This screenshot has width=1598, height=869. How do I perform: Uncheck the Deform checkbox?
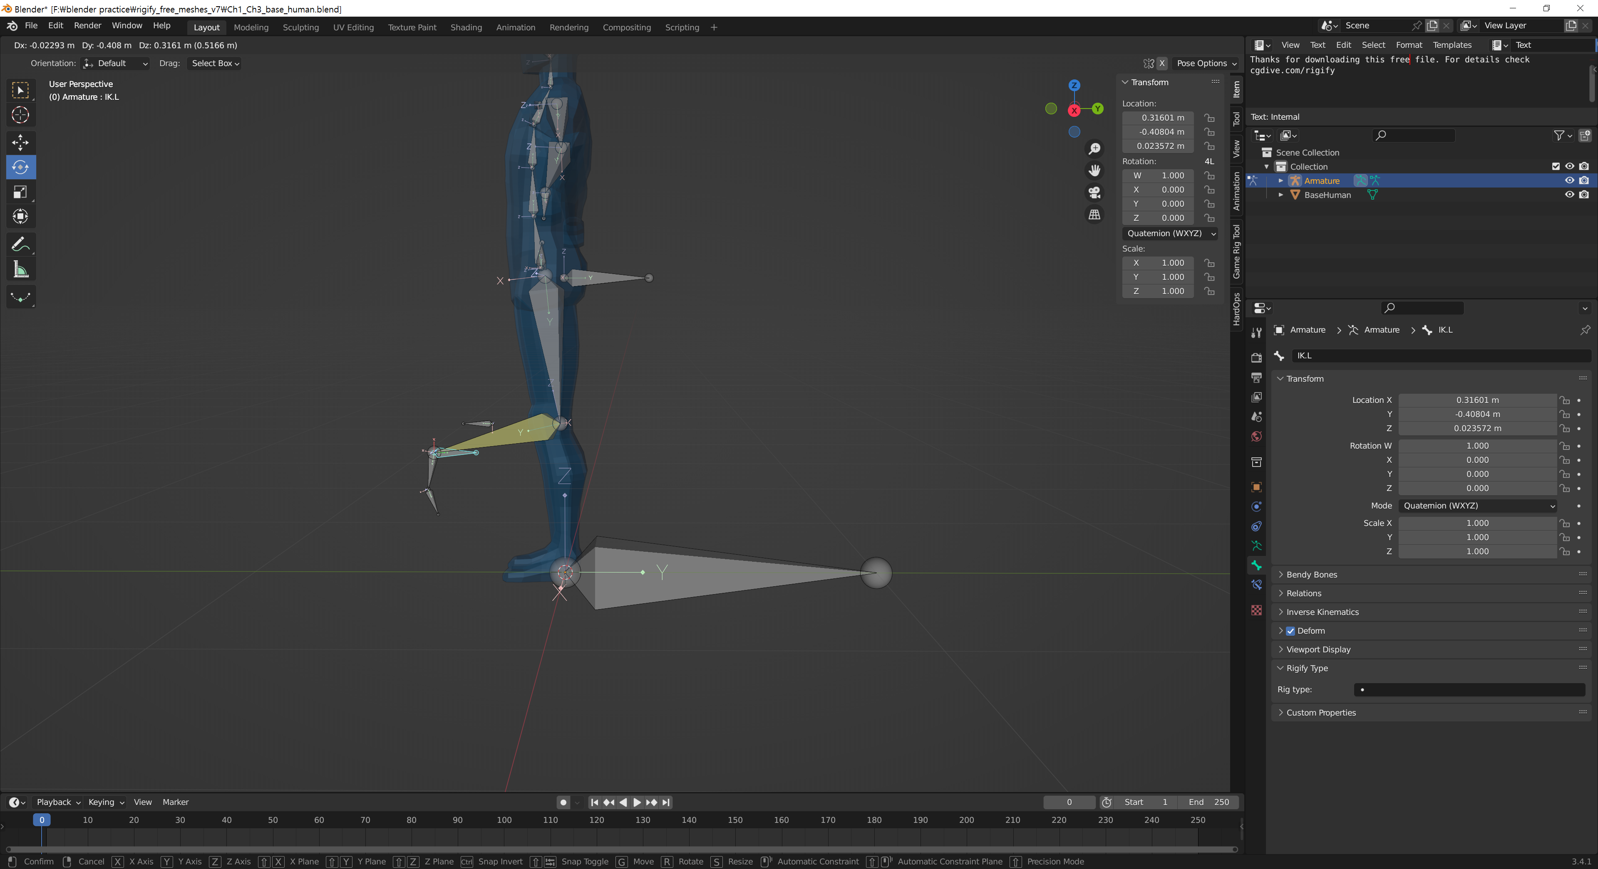click(1290, 630)
